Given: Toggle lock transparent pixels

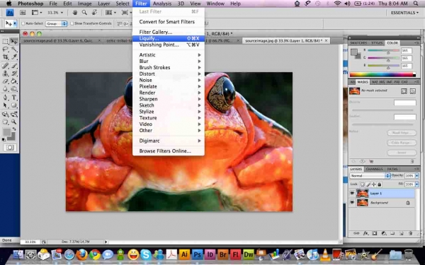Looking at the screenshot, I should pyautogui.click(x=363, y=184).
